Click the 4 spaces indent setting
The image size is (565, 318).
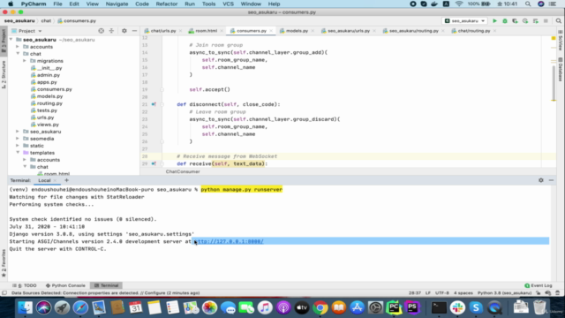tap(463, 293)
